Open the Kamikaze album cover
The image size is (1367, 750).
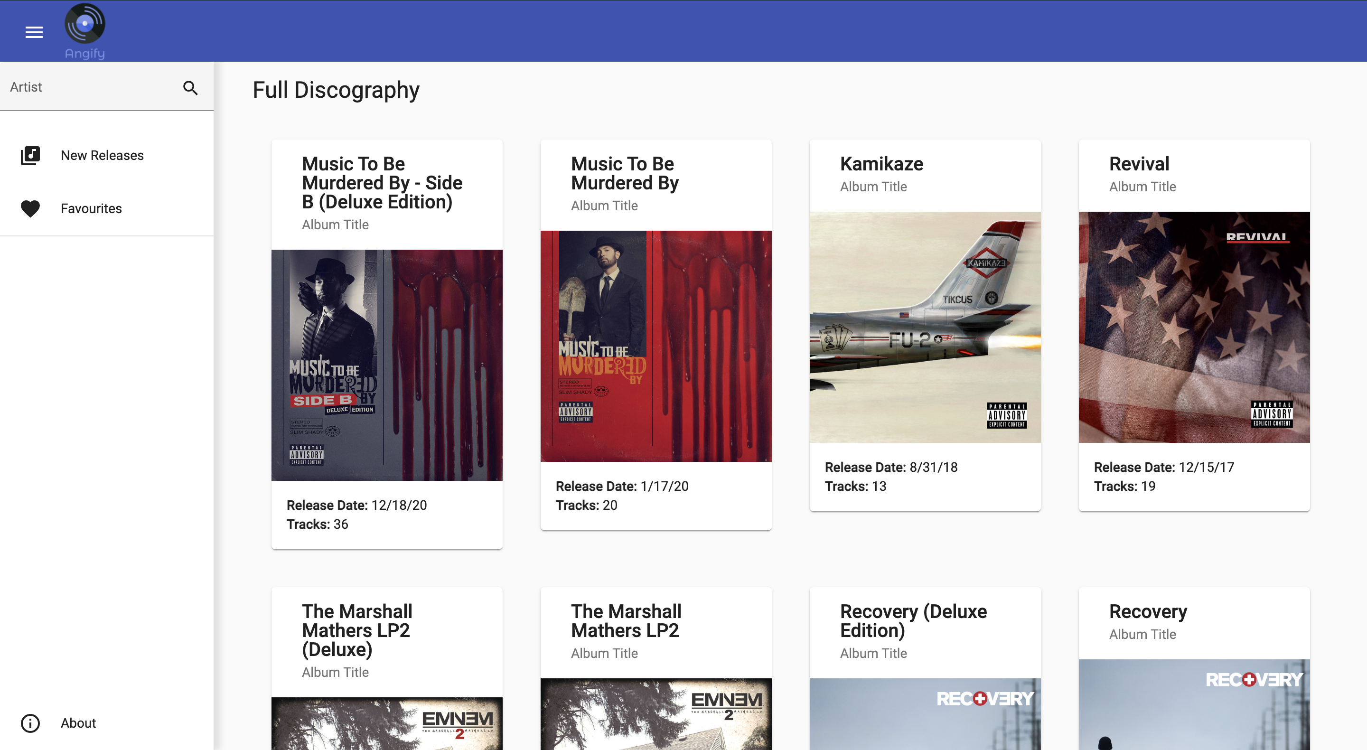tap(925, 327)
